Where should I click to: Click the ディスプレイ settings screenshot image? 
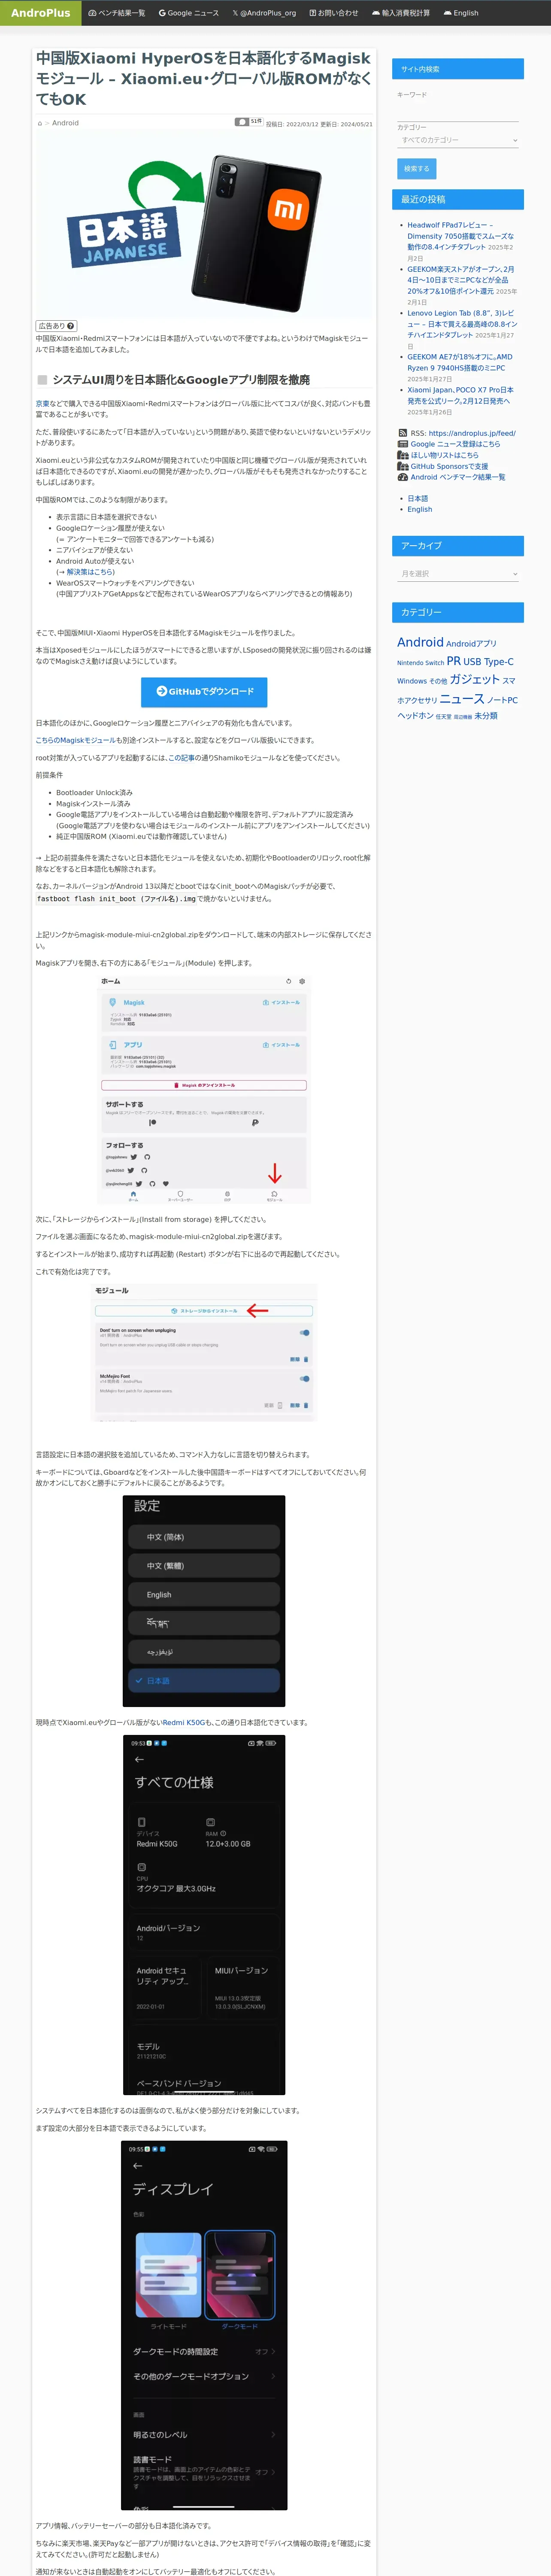click(x=204, y=2325)
